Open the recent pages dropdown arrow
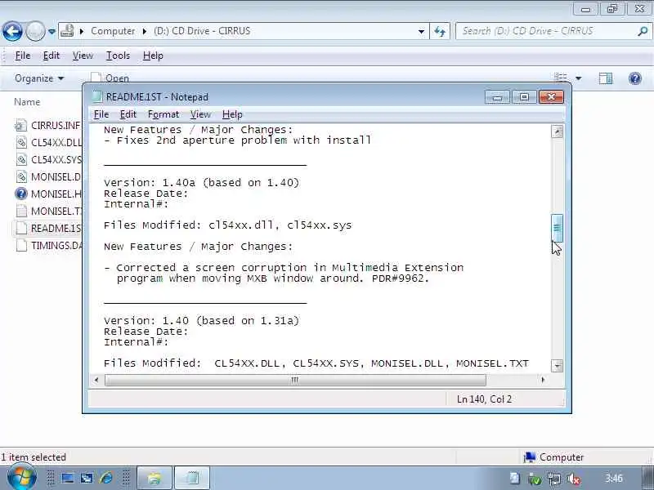The height and width of the screenshot is (490, 654). (52, 31)
